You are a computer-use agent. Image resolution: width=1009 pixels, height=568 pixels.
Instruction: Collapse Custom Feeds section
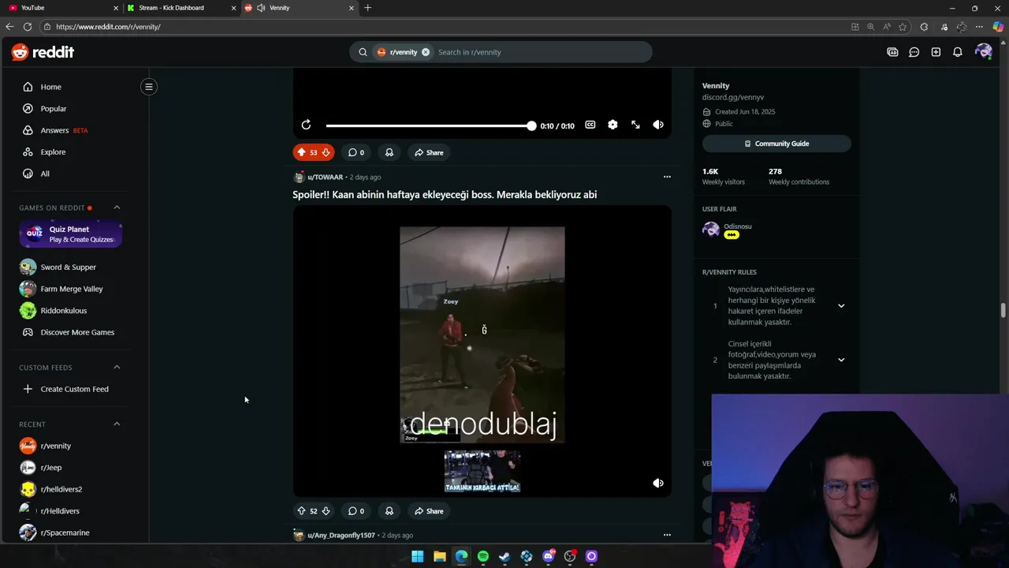(x=117, y=367)
